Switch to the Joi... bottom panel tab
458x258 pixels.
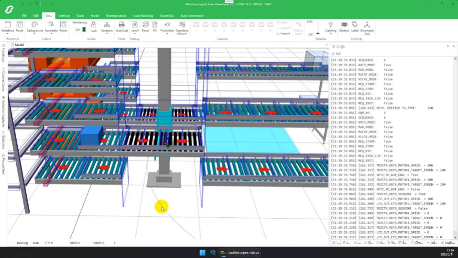(x=432, y=243)
